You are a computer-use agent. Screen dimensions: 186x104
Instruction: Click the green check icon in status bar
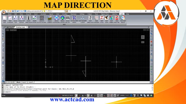point(151,95)
